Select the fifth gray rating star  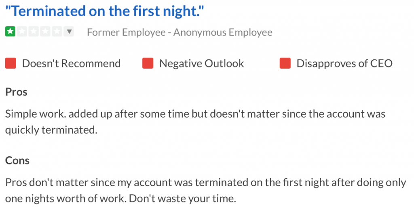(x=57, y=32)
